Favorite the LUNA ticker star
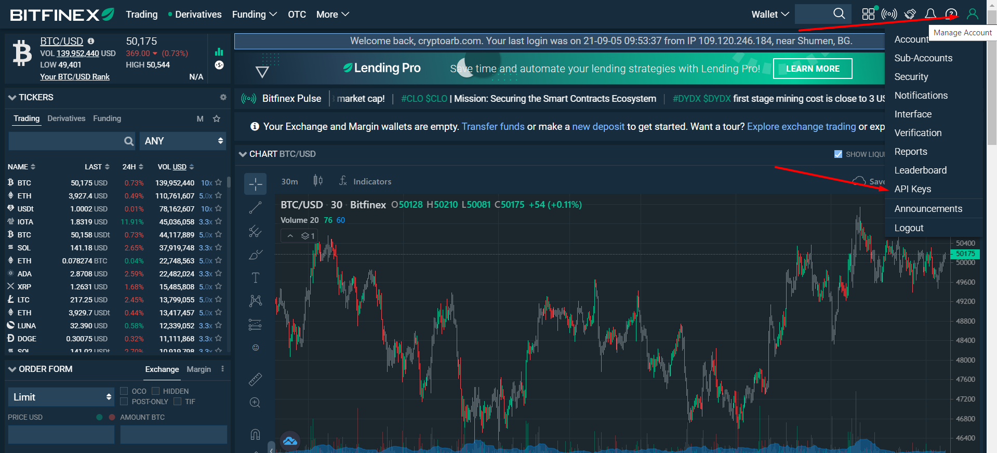Screen dimensions: 997x453 click(x=218, y=325)
